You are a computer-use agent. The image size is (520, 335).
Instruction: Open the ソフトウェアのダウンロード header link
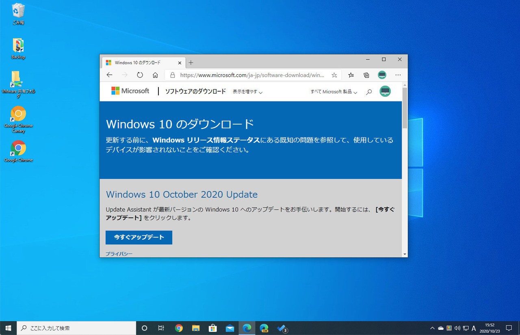point(195,91)
